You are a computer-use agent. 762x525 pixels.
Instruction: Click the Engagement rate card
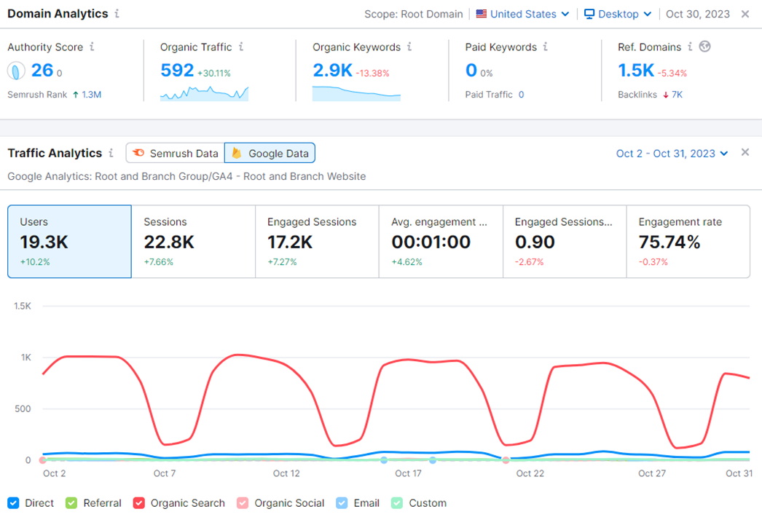688,240
